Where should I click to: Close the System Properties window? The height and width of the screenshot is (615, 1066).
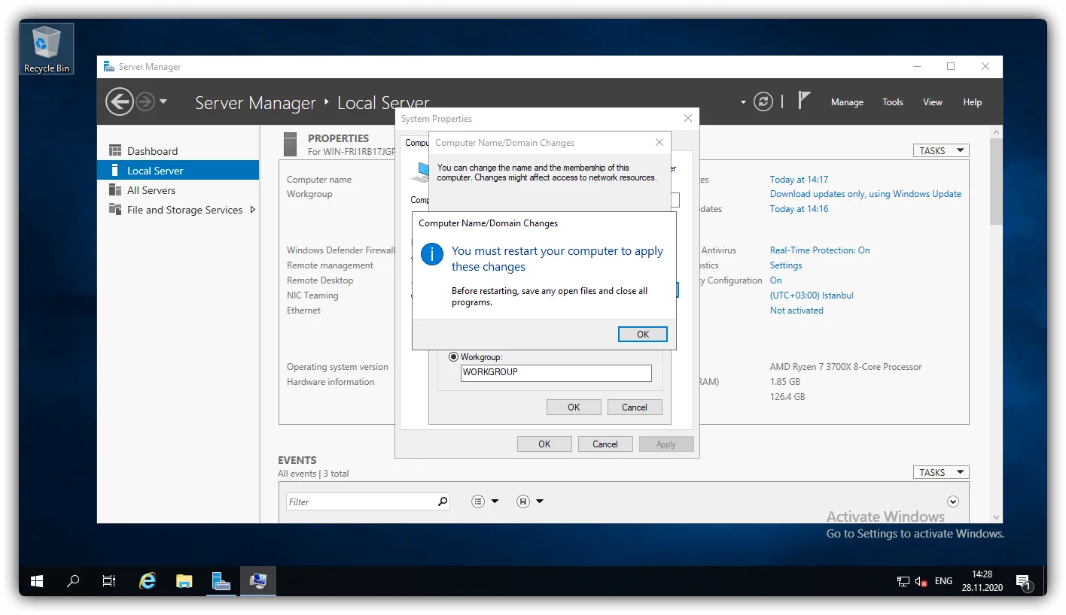[x=688, y=118]
